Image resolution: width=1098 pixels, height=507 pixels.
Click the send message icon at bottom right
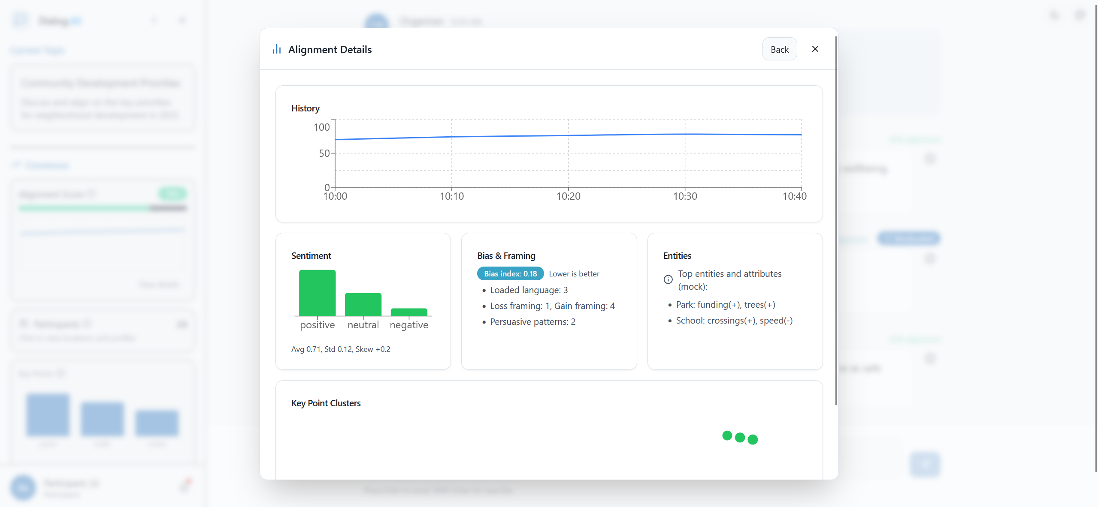click(924, 464)
